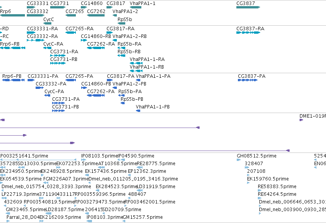Image resolution: width=326 pixels, height=223 pixels.
Task: Click the VhaPPA1-2-PB protein
Action: tap(115, 88)
